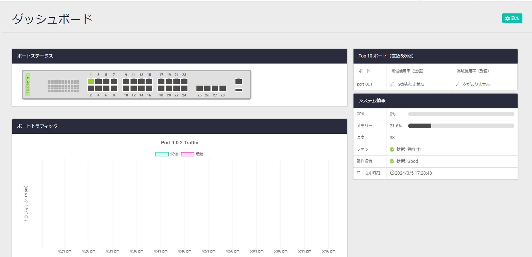
Task: Click the clock icon beside local time
Action: point(392,173)
